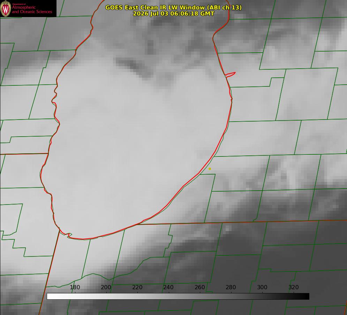Click the "ABI ch 13" text in the title
Image resolution: width=347 pixels, height=315 pixels.
coord(224,7)
